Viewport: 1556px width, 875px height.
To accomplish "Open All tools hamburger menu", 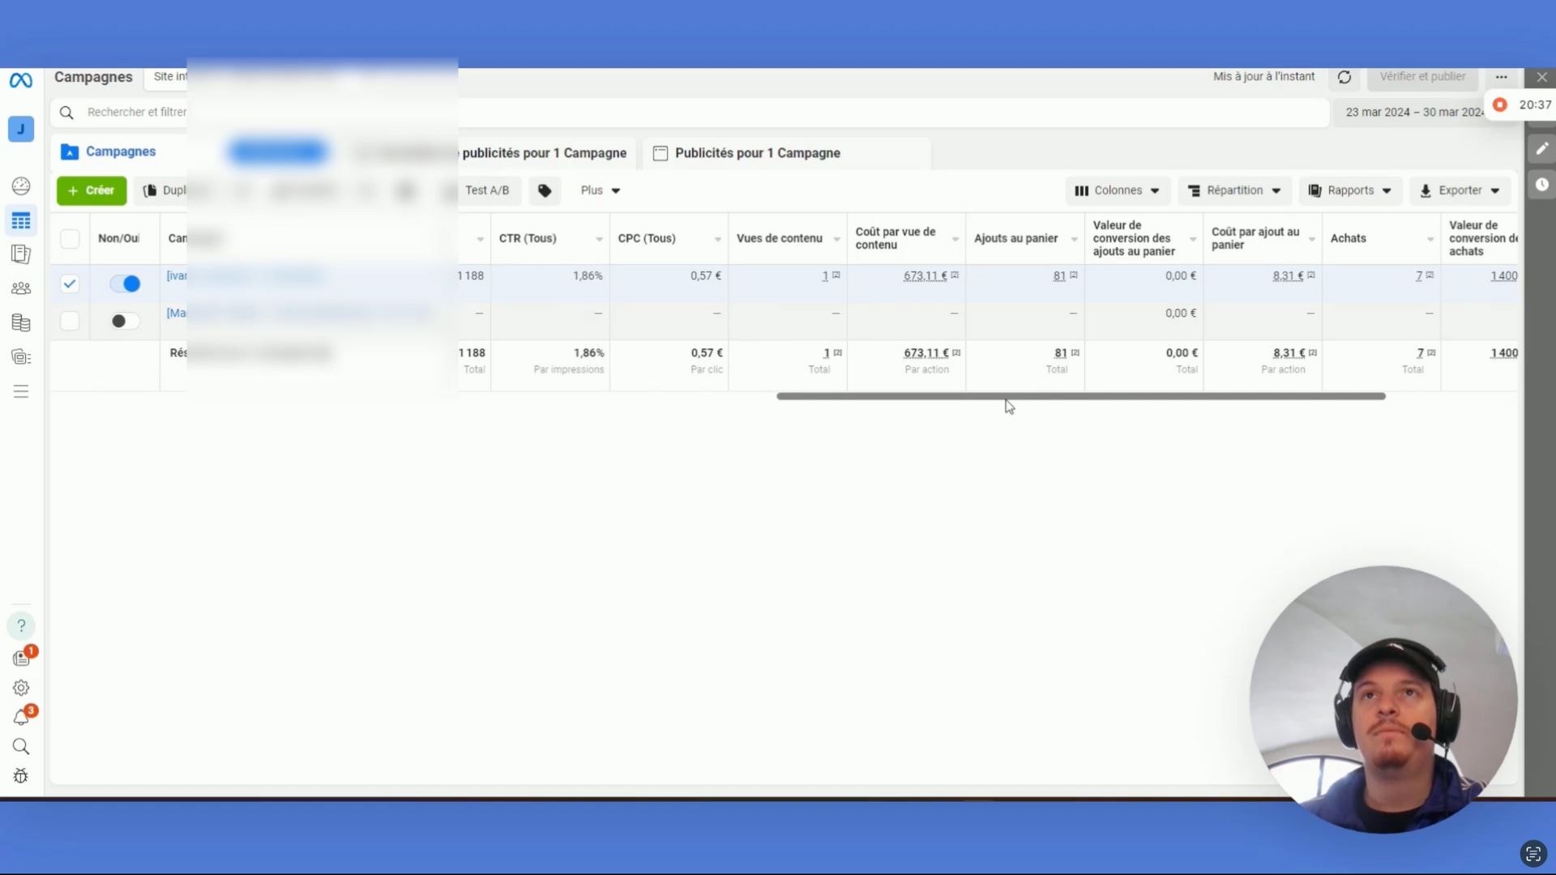I will 21,392.
